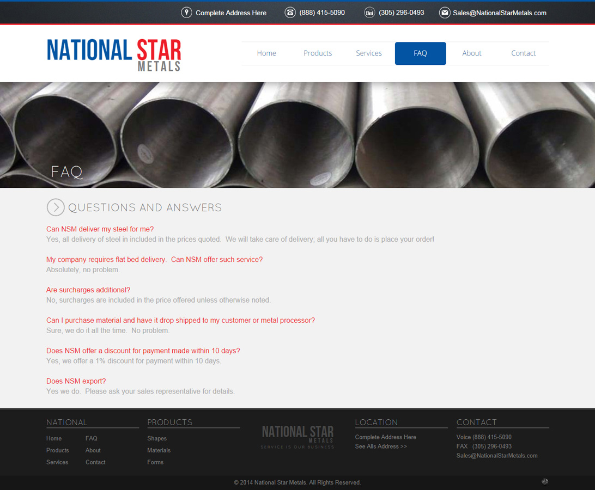Click question about discount for payment within 10 days
Viewport: 595px width, 490px height.
click(x=143, y=351)
